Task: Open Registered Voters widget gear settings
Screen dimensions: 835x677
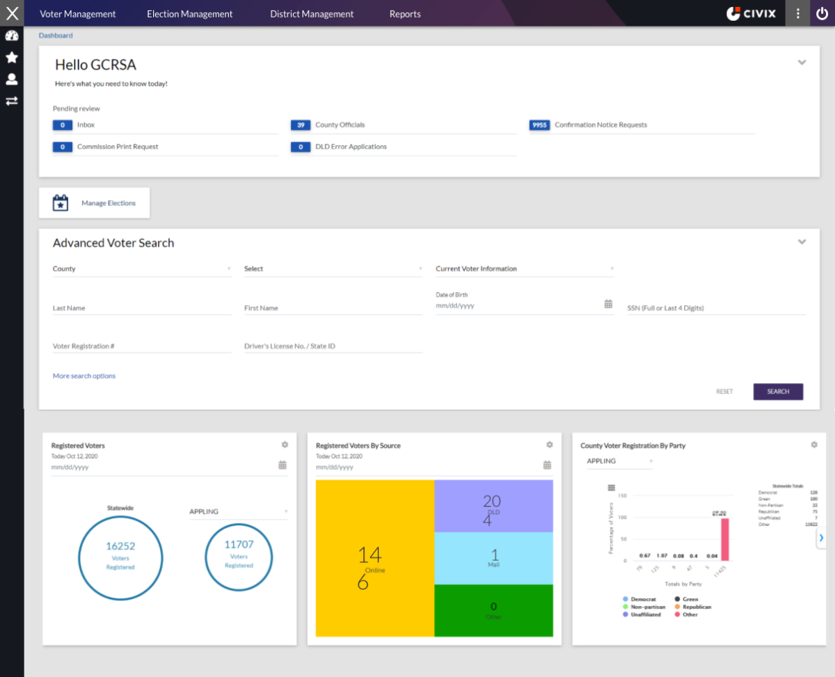Action: pos(285,445)
